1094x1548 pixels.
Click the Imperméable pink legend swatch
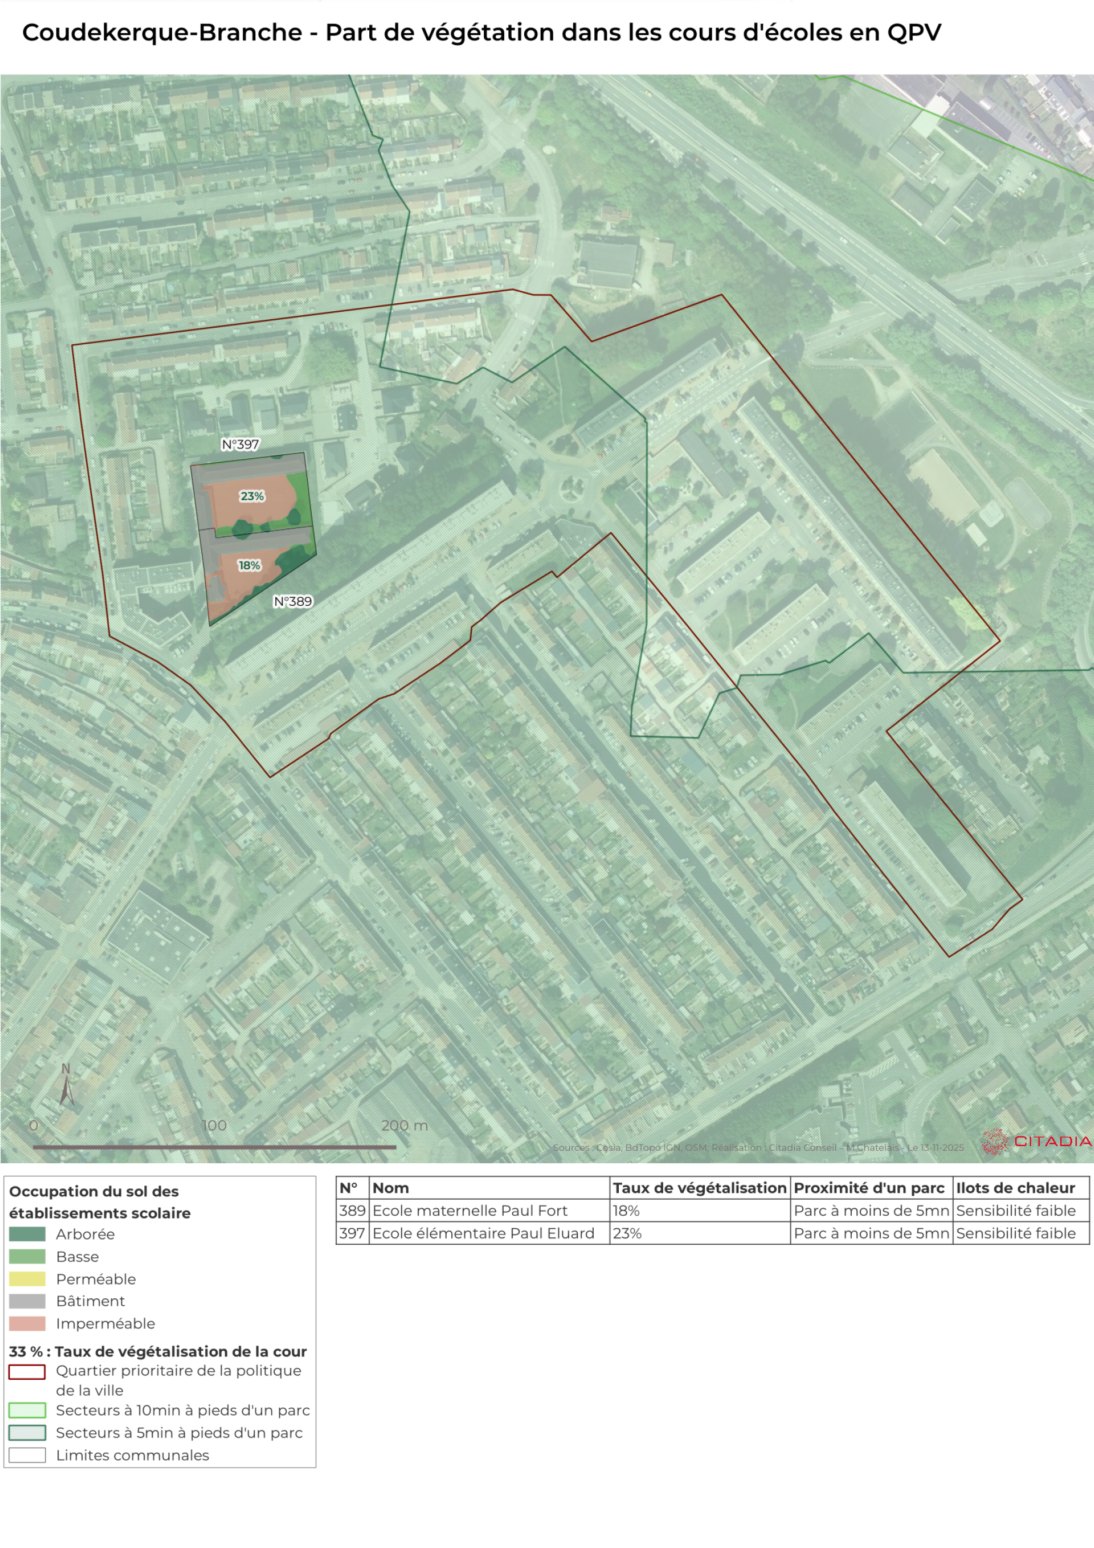coord(27,1323)
